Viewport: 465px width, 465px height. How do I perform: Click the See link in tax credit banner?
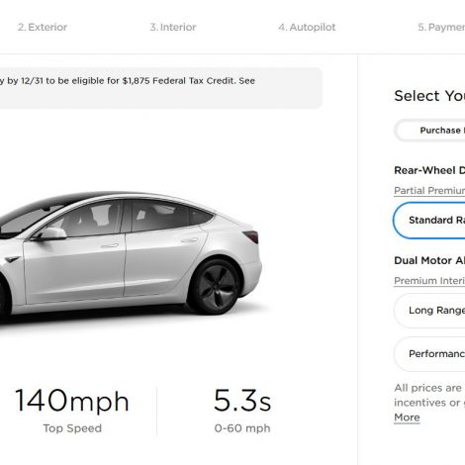[x=247, y=81]
